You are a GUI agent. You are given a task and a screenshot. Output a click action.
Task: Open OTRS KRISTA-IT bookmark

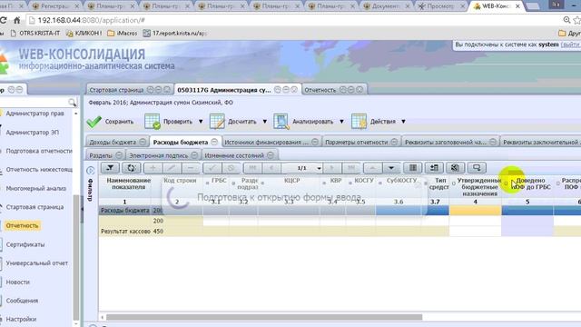click(35, 34)
